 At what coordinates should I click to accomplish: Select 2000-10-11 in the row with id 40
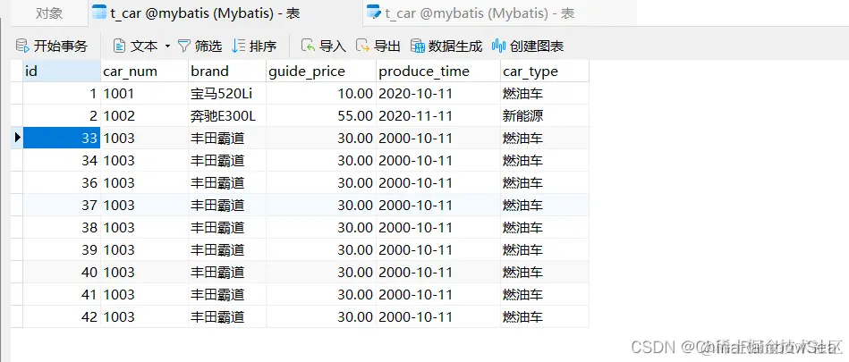438,273
